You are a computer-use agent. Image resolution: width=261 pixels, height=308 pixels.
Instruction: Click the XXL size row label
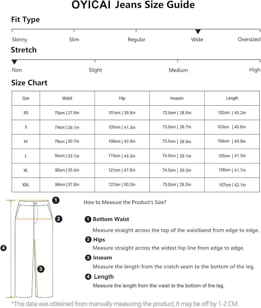[x=26, y=185]
